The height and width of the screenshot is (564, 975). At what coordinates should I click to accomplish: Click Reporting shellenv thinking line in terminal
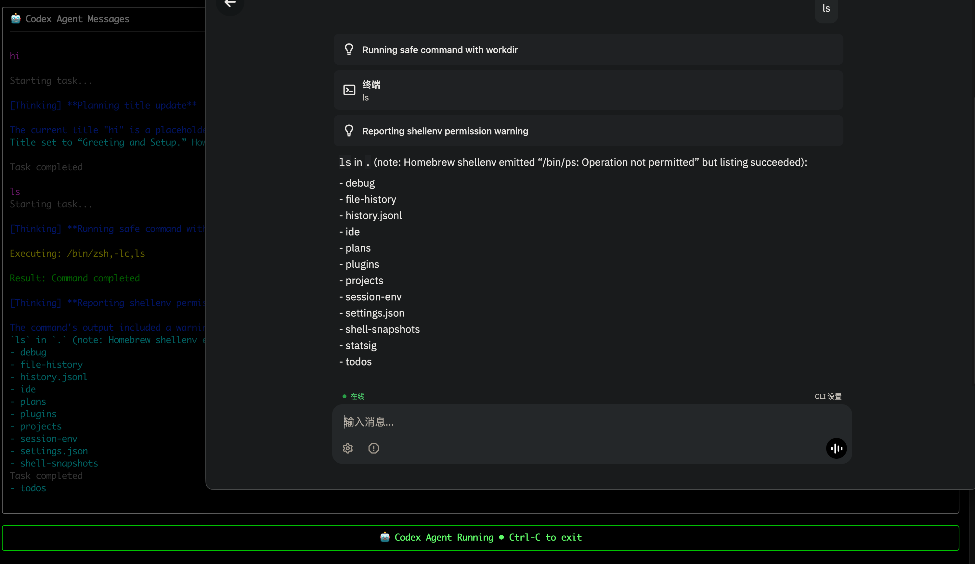pos(108,303)
